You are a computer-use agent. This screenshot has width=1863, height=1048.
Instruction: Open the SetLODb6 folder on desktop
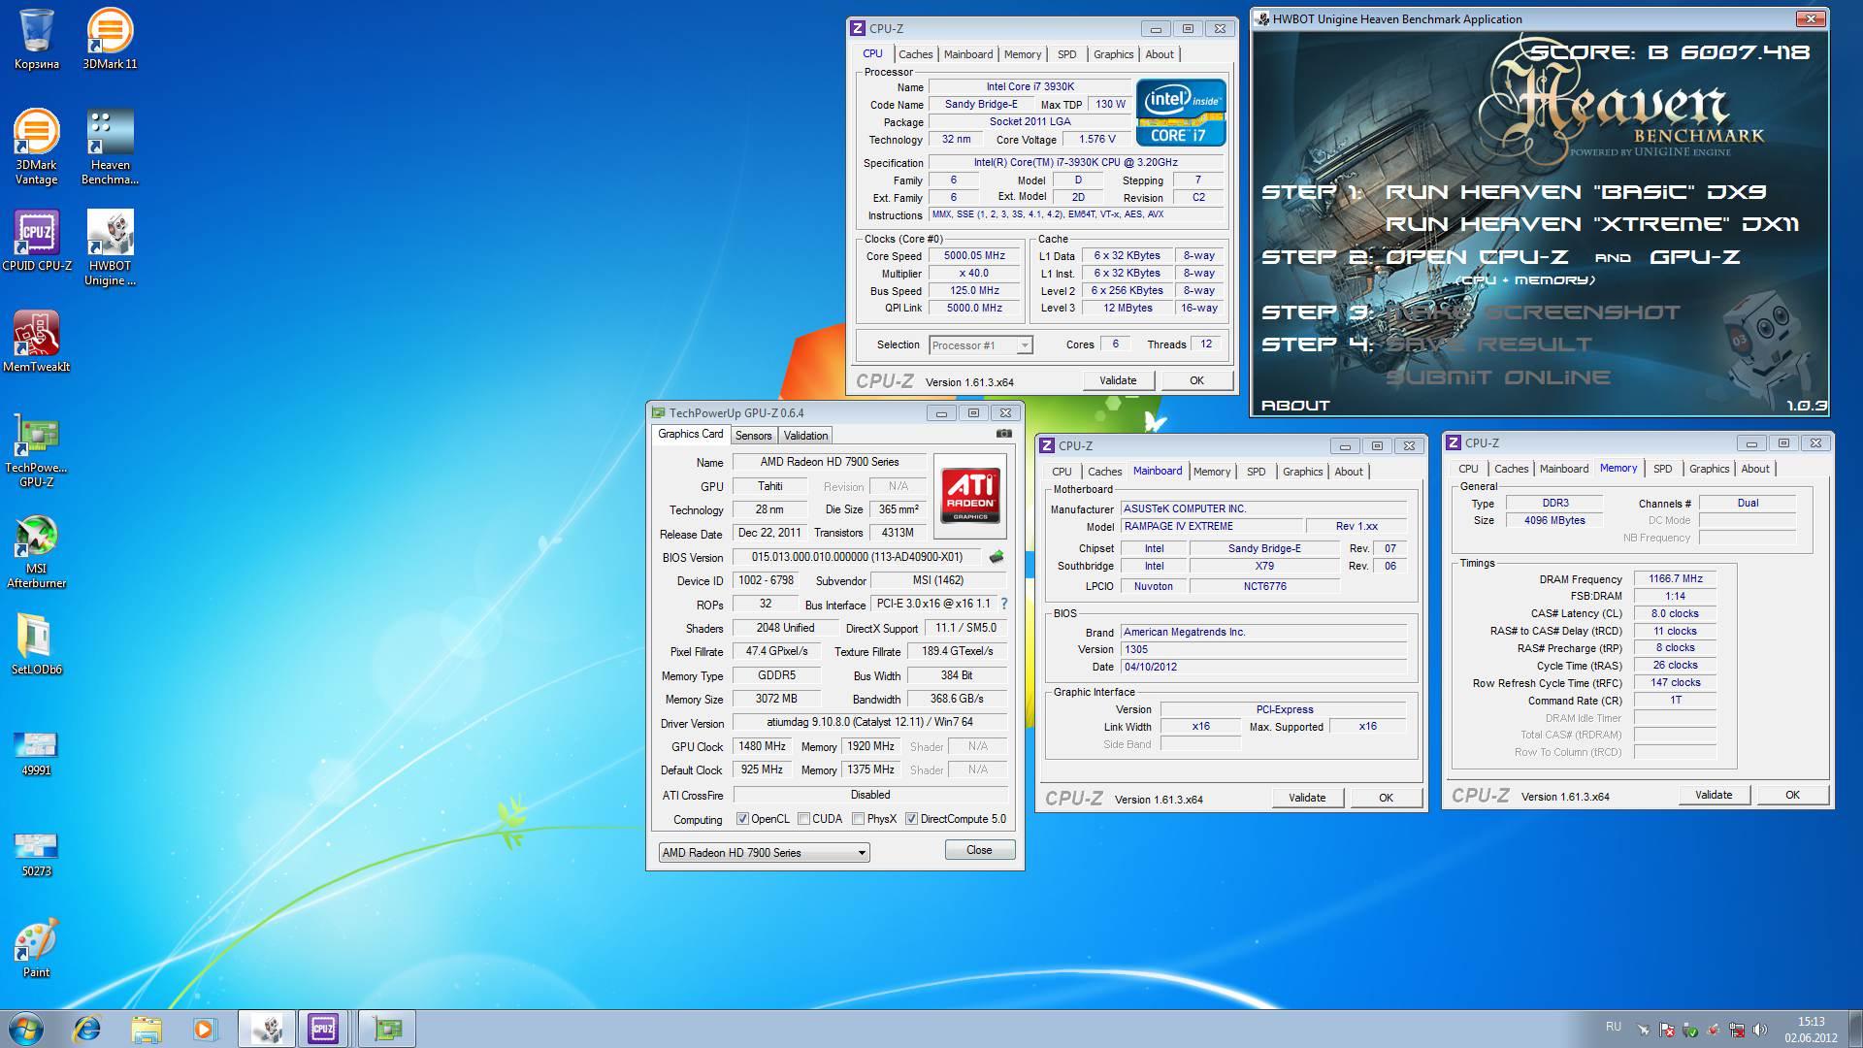pyautogui.click(x=36, y=644)
